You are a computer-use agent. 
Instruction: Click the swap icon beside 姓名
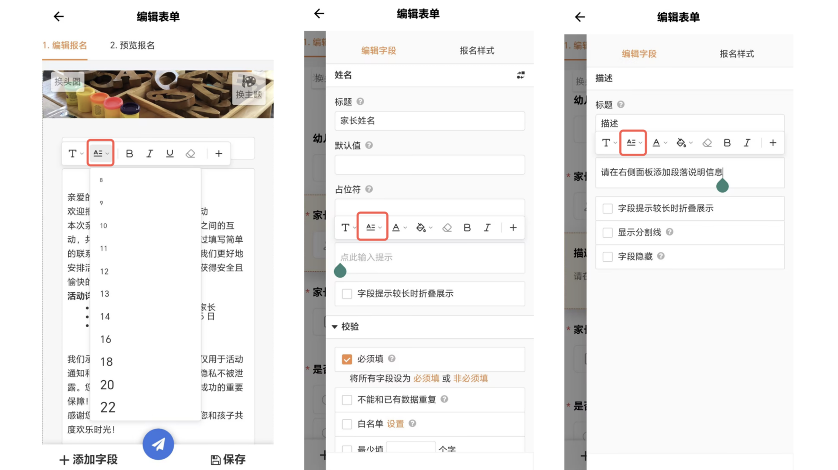(x=520, y=75)
